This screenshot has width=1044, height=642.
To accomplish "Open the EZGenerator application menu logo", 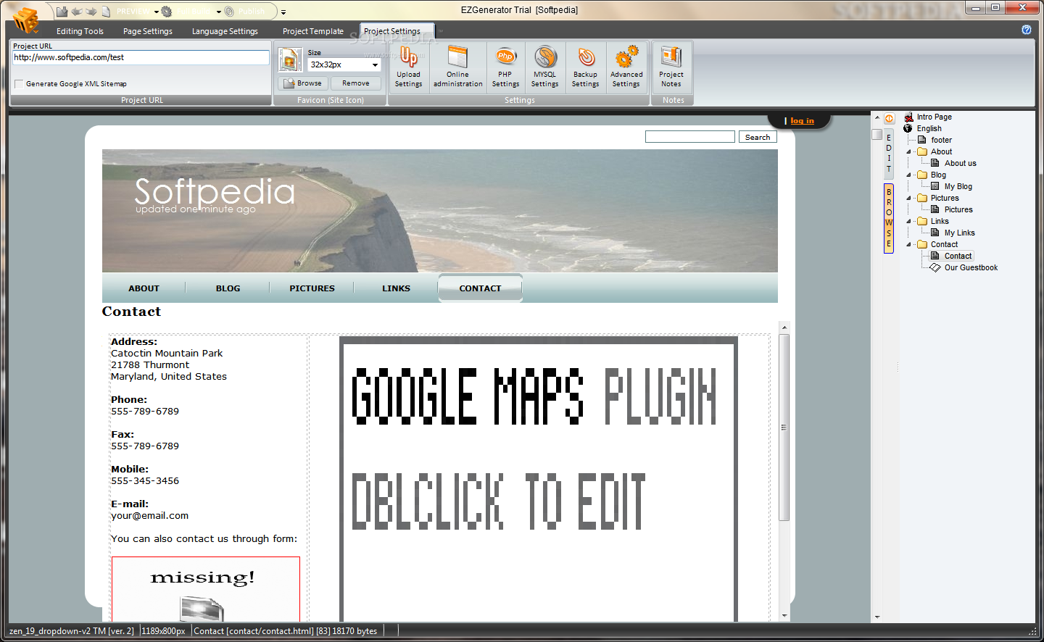I will pos(26,19).
